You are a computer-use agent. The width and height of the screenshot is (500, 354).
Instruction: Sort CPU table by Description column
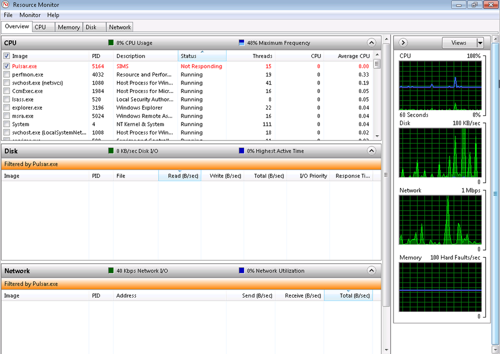(x=145, y=56)
